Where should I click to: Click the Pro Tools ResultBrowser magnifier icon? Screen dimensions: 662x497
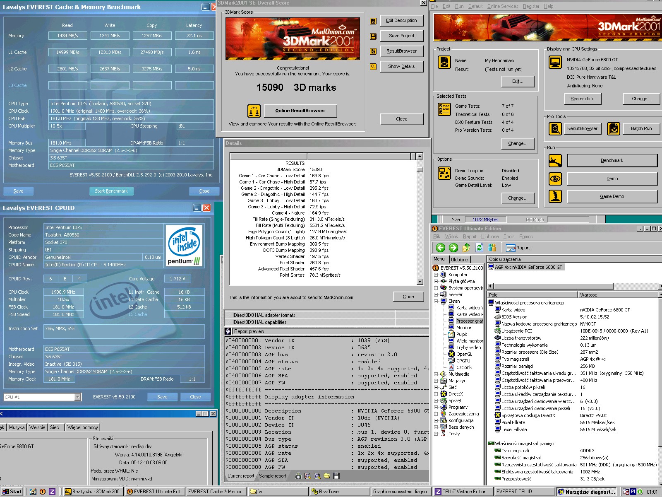[x=555, y=129]
